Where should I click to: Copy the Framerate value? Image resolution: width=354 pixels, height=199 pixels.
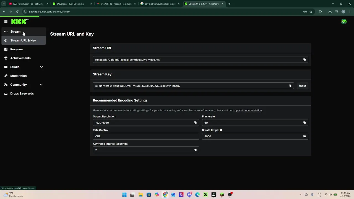point(304,123)
